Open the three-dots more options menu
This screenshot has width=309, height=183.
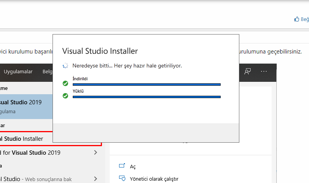264,71
